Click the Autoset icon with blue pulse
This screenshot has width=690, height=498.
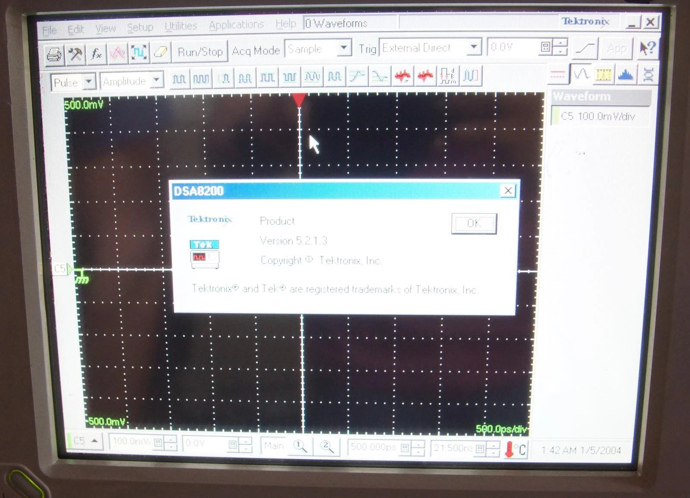(139, 53)
